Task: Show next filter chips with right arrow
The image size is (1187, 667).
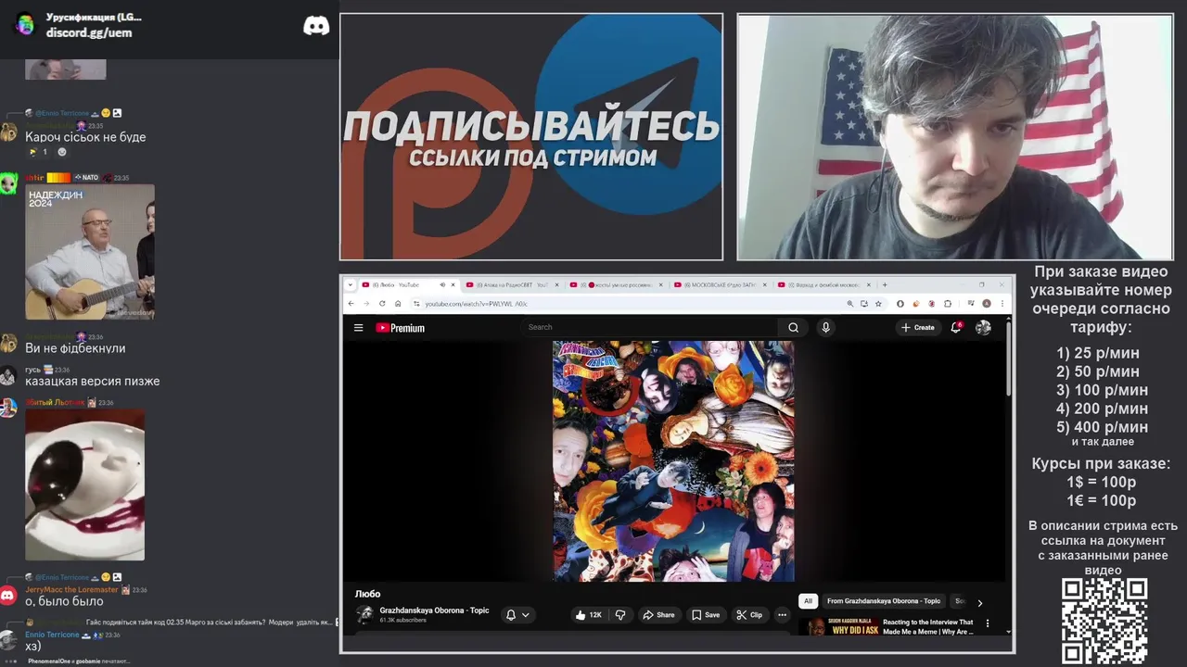Action: coord(979,602)
